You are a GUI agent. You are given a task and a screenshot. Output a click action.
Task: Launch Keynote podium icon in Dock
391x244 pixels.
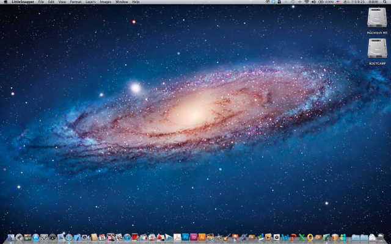point(235,237)
